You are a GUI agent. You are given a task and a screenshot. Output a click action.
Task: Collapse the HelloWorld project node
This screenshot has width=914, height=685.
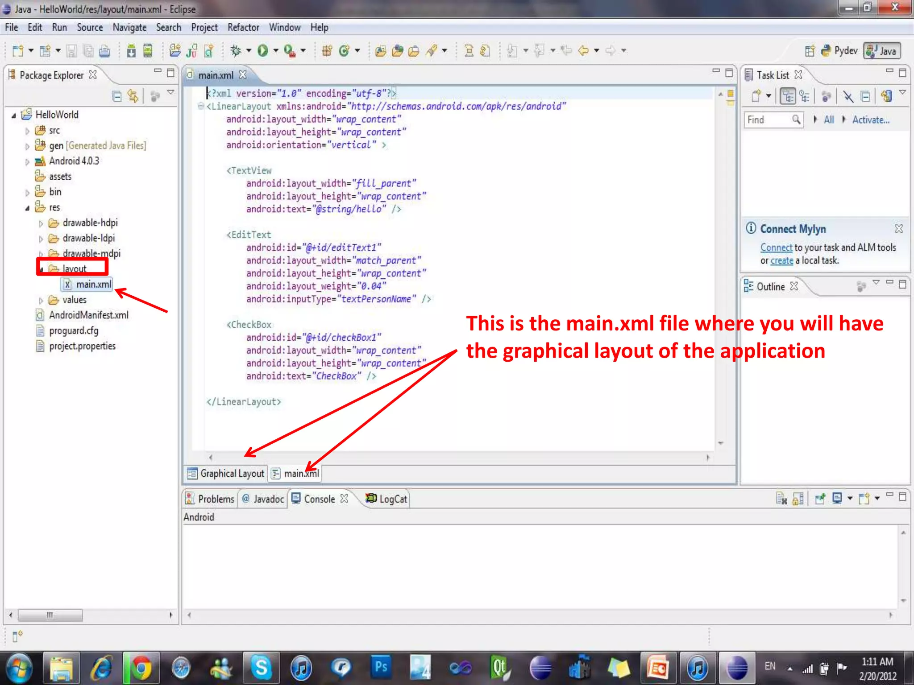(14, 116)
